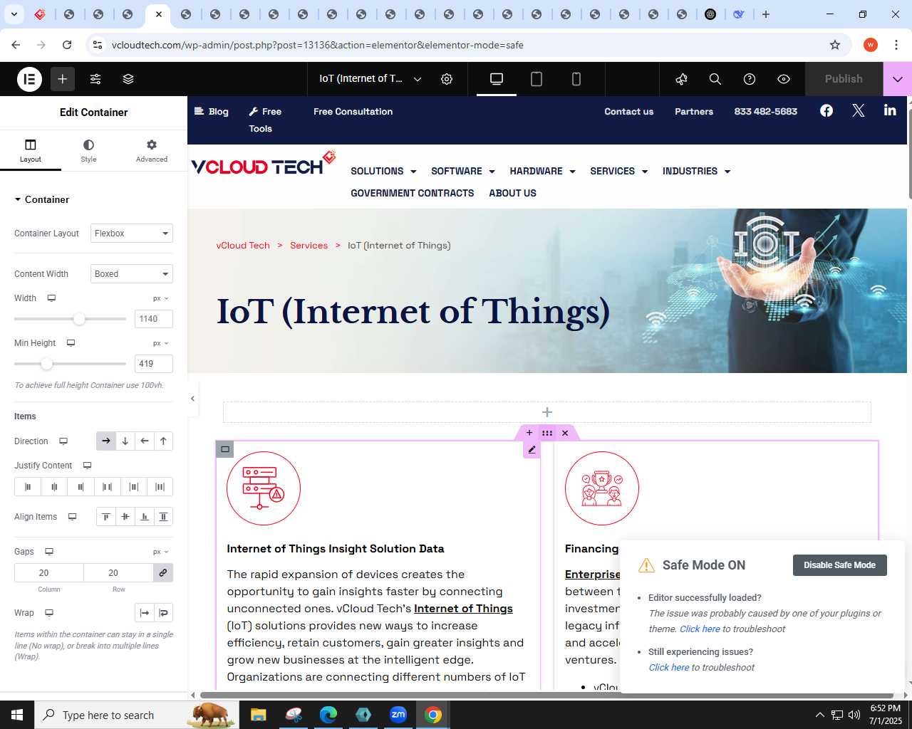Open the SOLUTIONS nav menu
This screenshot has height=729, width=912.
coord(383,172)
